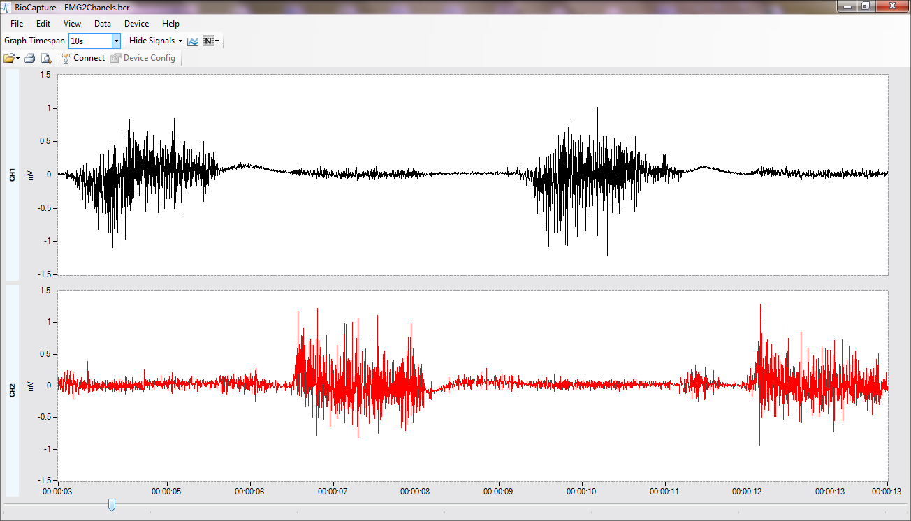Open the Hide Signals dropdown
The width and height of the screenshot is (911, 521).
[155, 41]
